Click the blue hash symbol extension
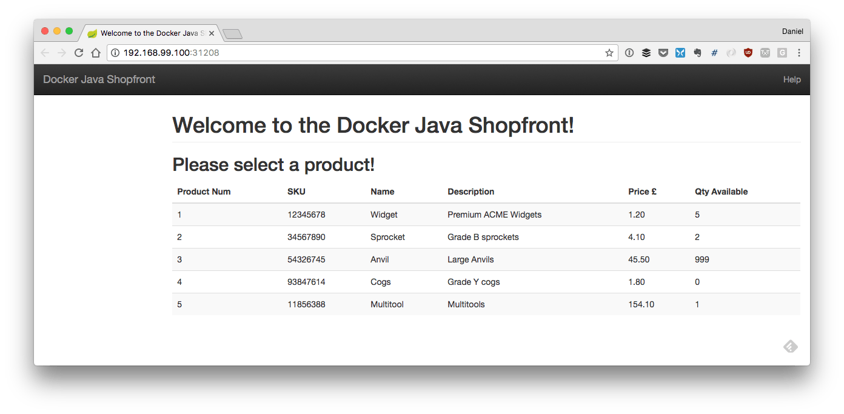This screenshot has width=844, height=414. click(714, 53)
